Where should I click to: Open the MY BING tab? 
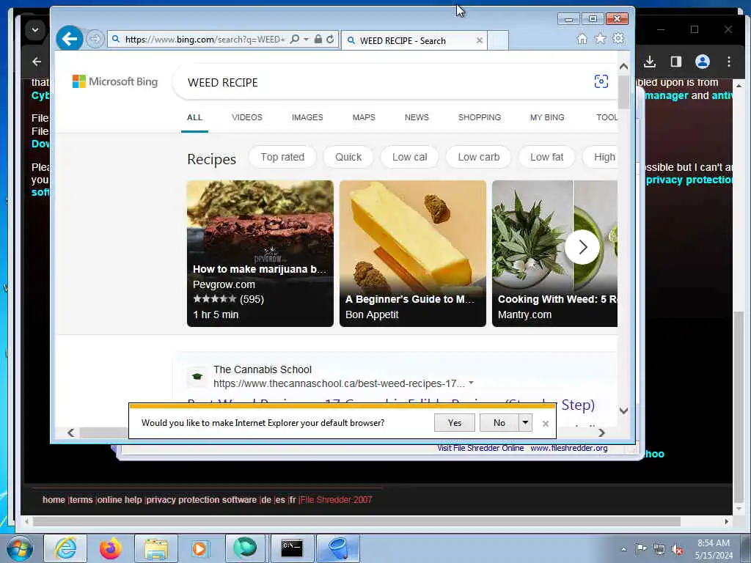point(547,117)
